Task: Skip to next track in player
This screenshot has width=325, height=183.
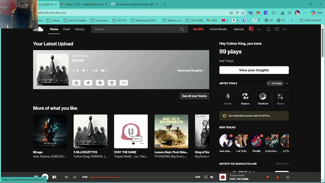Action: [54, 177]
